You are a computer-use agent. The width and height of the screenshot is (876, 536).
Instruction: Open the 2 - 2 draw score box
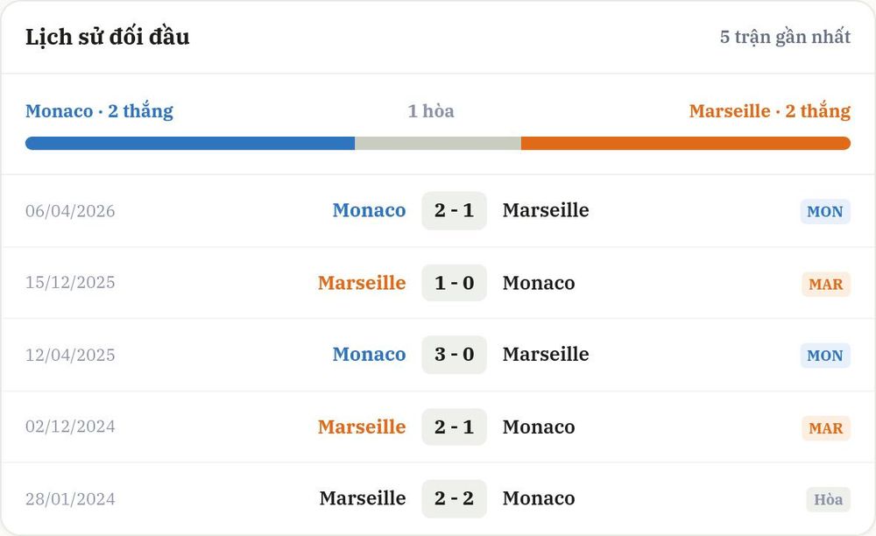pos(454,498)
